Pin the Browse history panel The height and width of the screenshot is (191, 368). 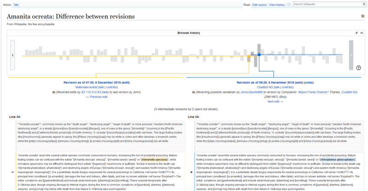356,33
